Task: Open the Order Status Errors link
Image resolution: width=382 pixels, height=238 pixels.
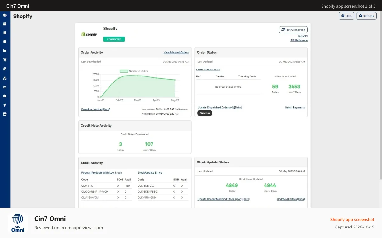Action: [x=208, y=69]
